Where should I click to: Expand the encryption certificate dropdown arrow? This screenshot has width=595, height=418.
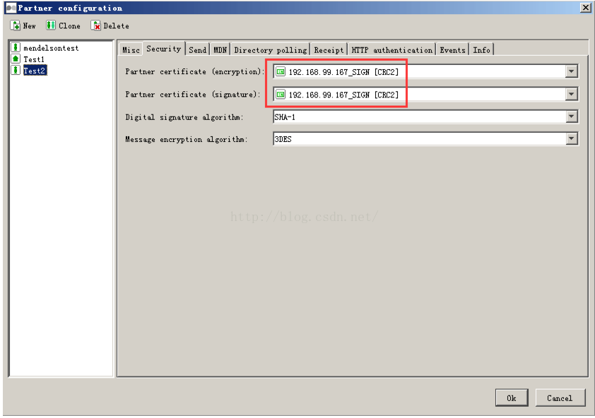pos(571,71)
